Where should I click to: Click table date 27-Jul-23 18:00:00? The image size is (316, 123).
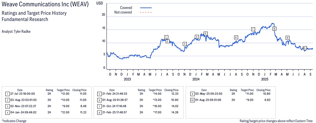coord(22,94)
